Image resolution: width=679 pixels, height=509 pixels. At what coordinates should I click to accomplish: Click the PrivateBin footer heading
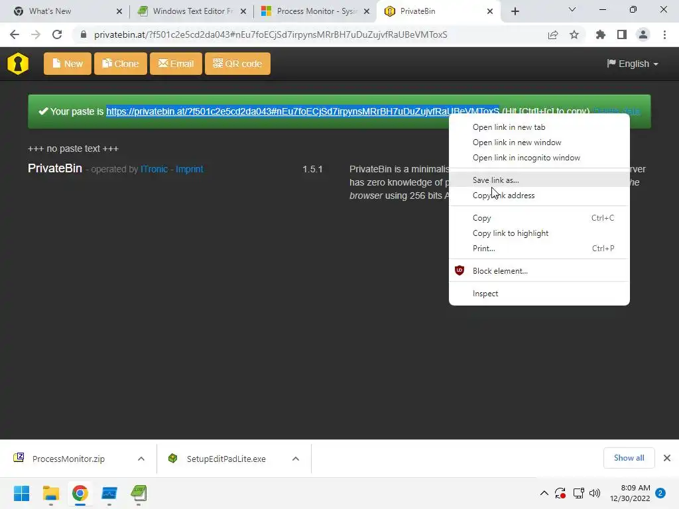55,168
